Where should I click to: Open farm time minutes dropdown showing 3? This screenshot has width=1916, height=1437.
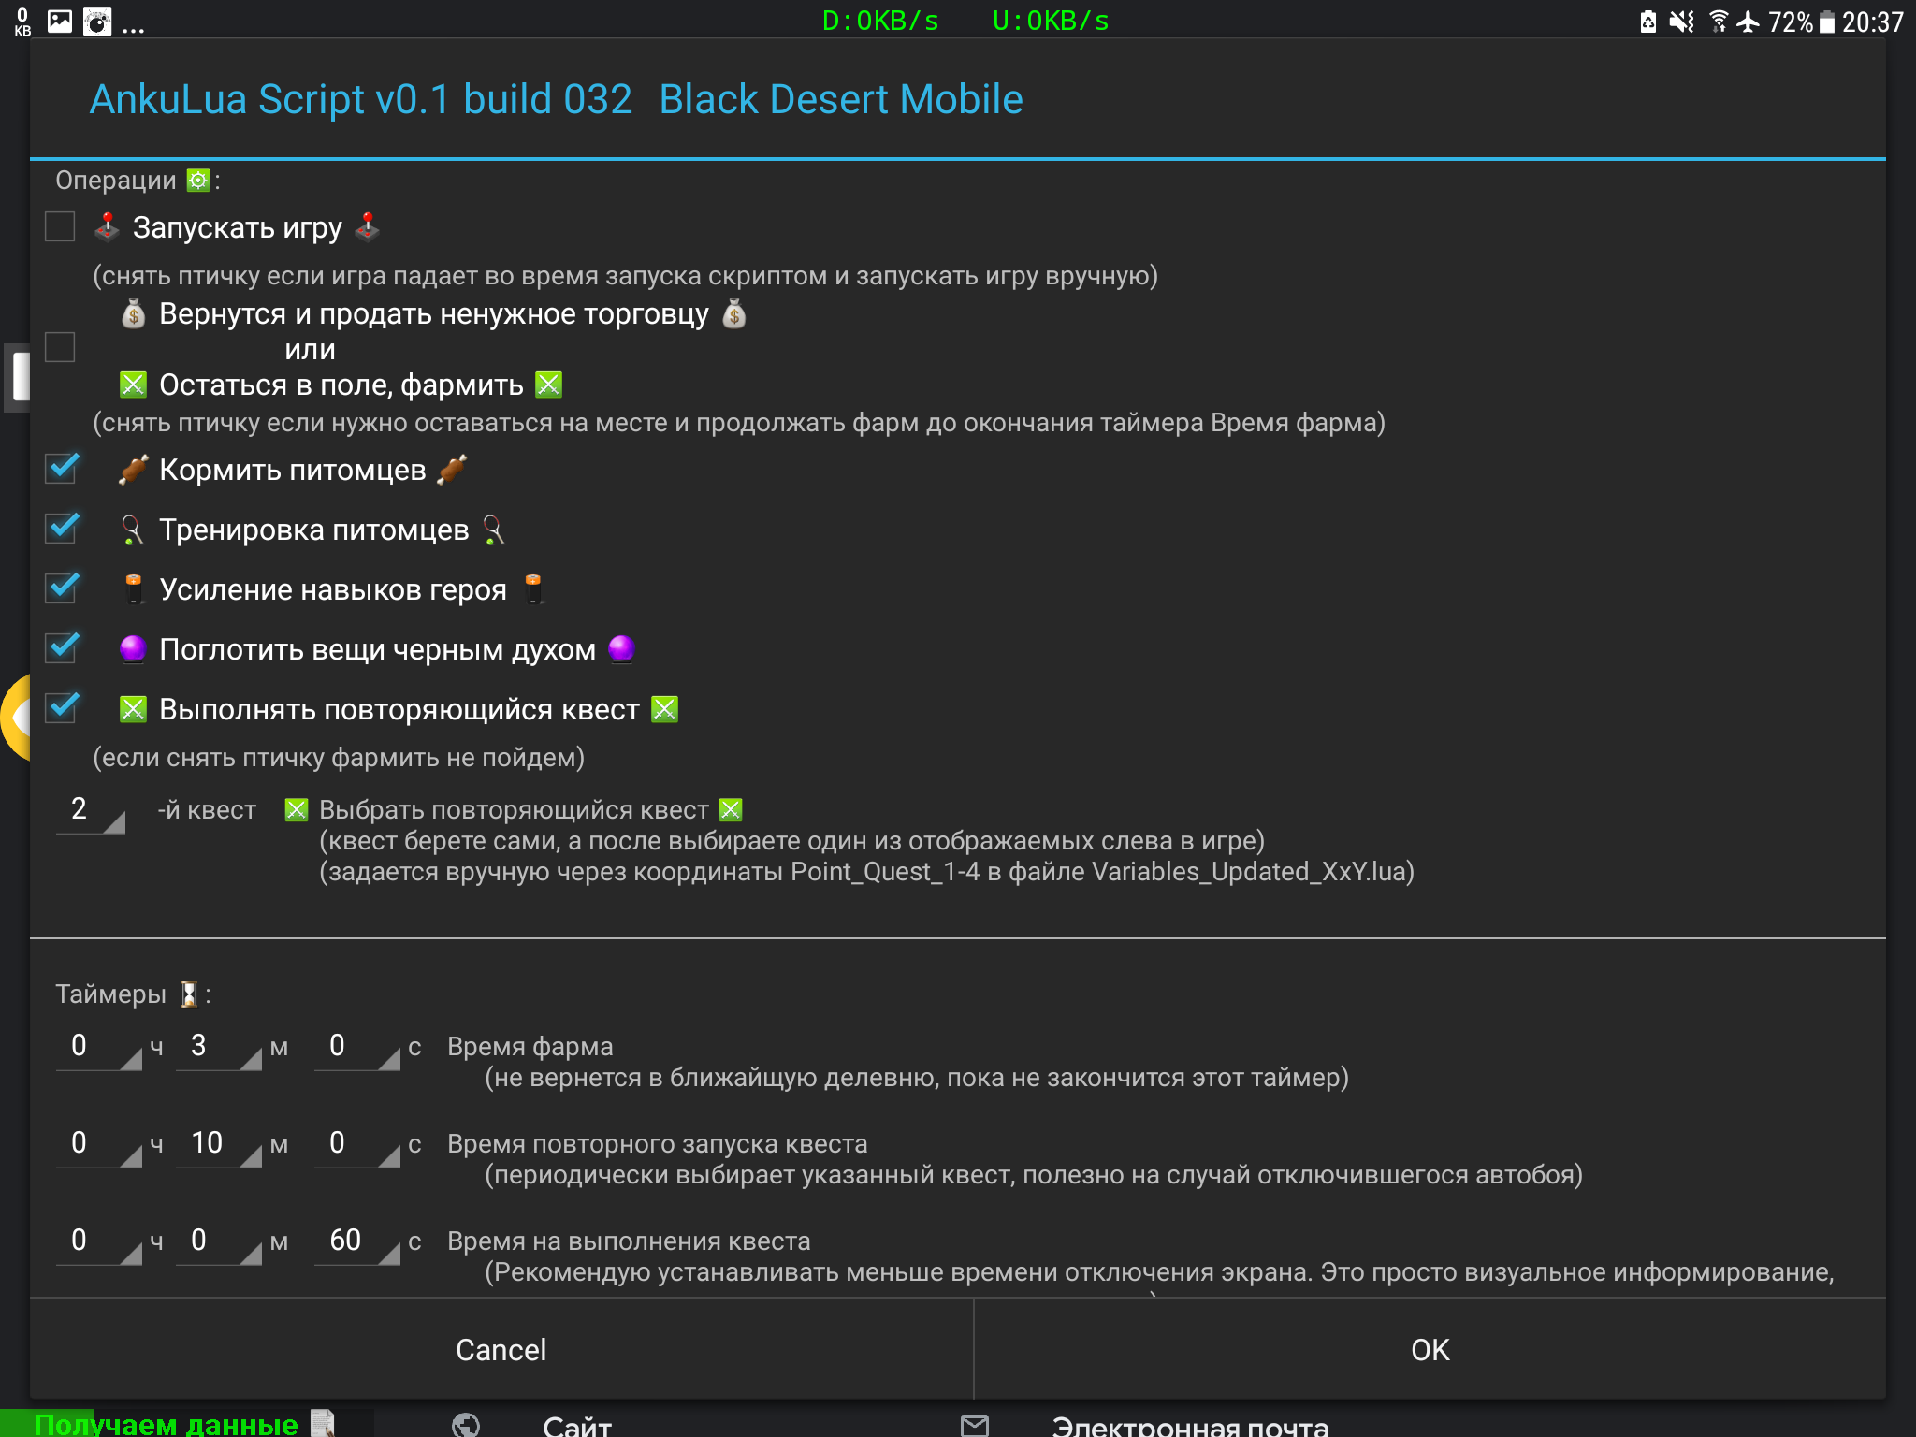218,1046
